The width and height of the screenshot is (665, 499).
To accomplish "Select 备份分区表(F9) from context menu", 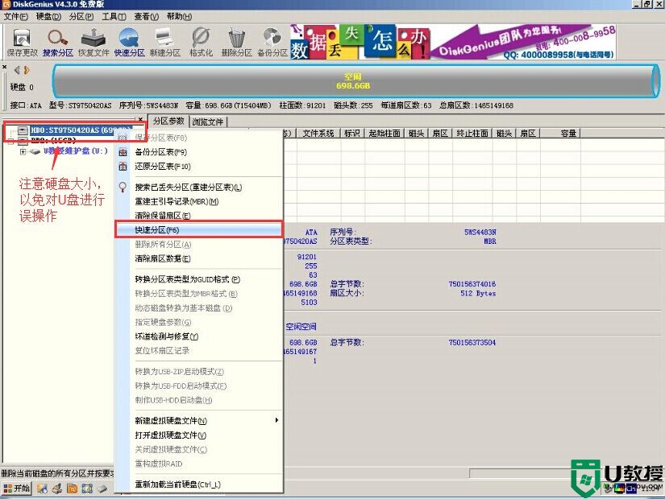I will (161, 152).
